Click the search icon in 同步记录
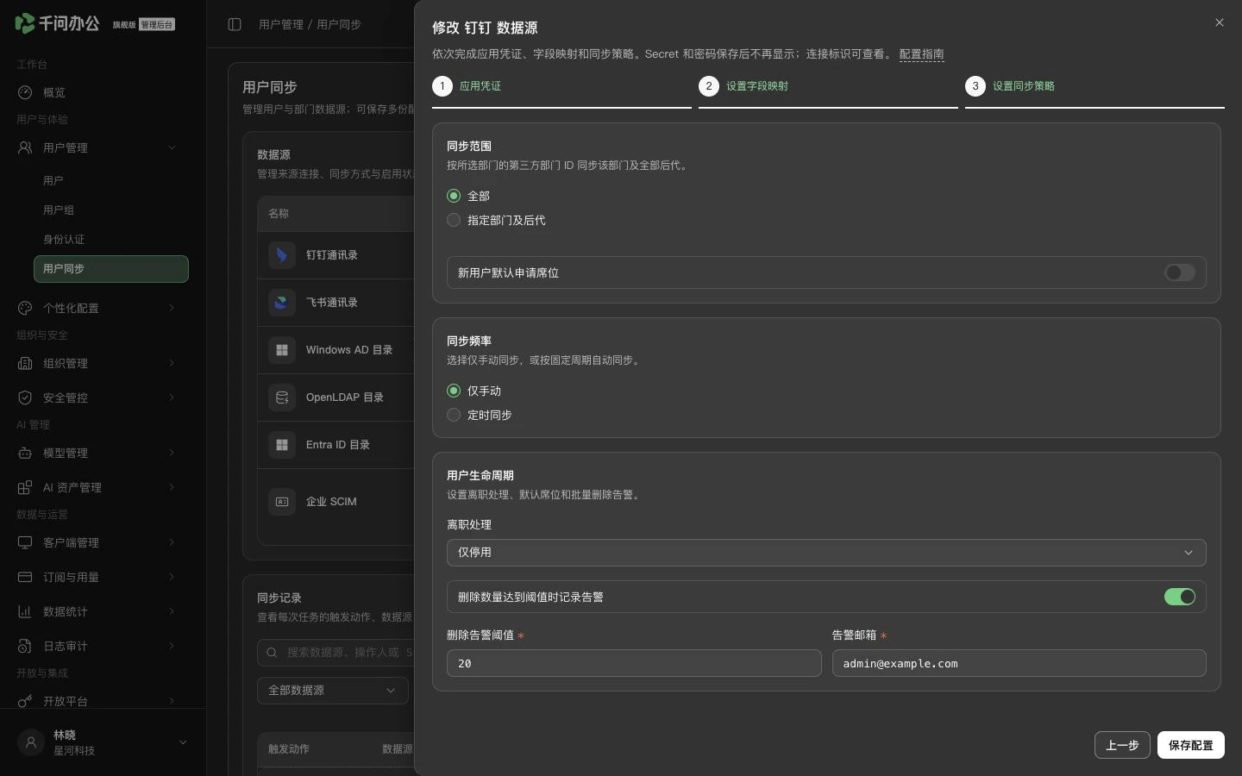Image resolution: width=1242 pixels, height=776 pixels. click(x=273, y=653)
